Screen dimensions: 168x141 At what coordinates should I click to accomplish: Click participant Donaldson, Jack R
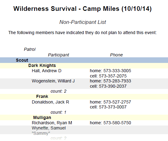click(x=50, y=102)
